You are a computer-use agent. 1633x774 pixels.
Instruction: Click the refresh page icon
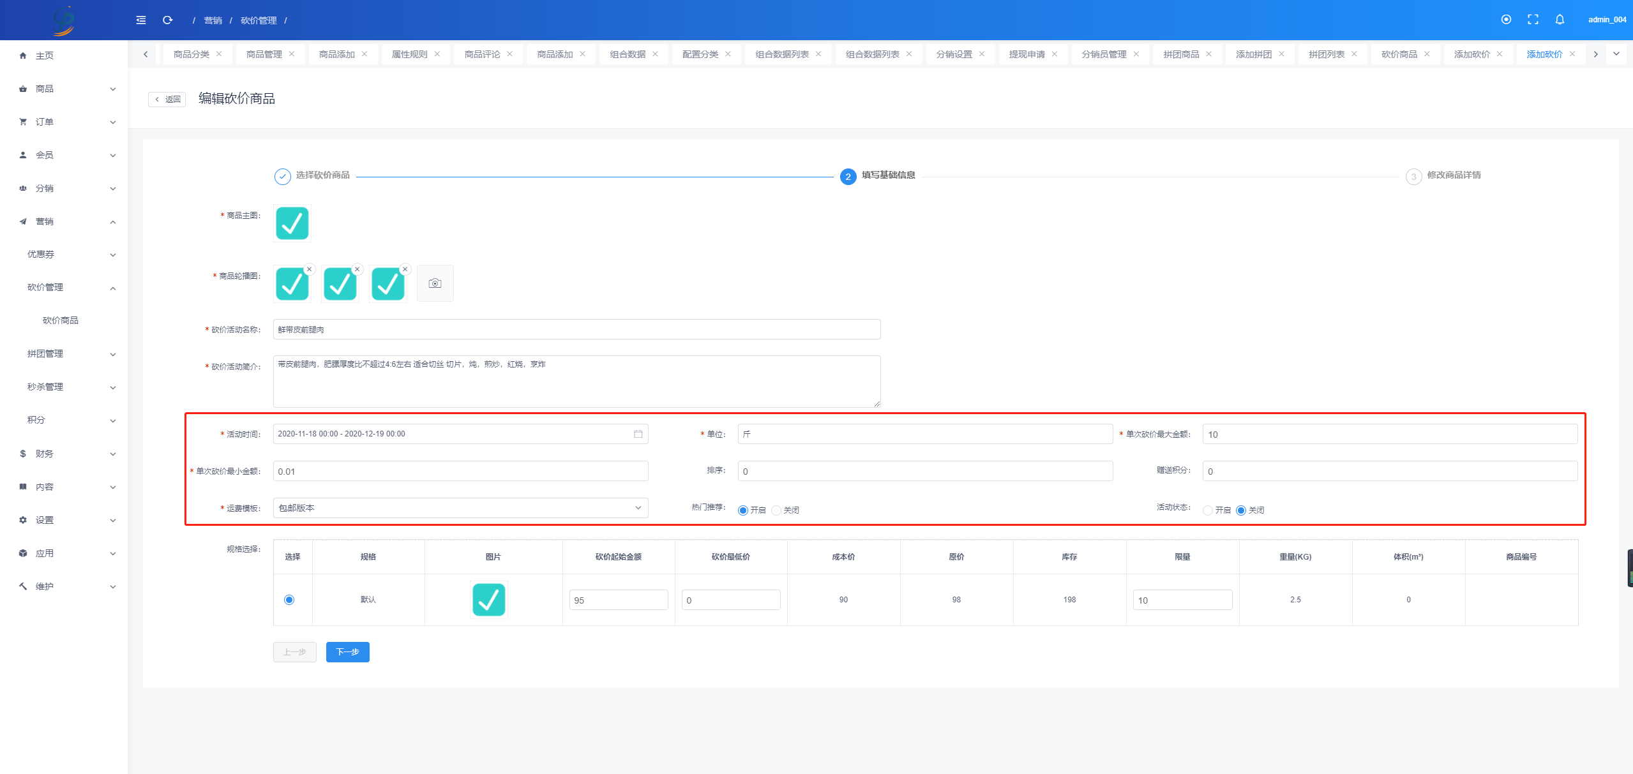click(167, 20)
